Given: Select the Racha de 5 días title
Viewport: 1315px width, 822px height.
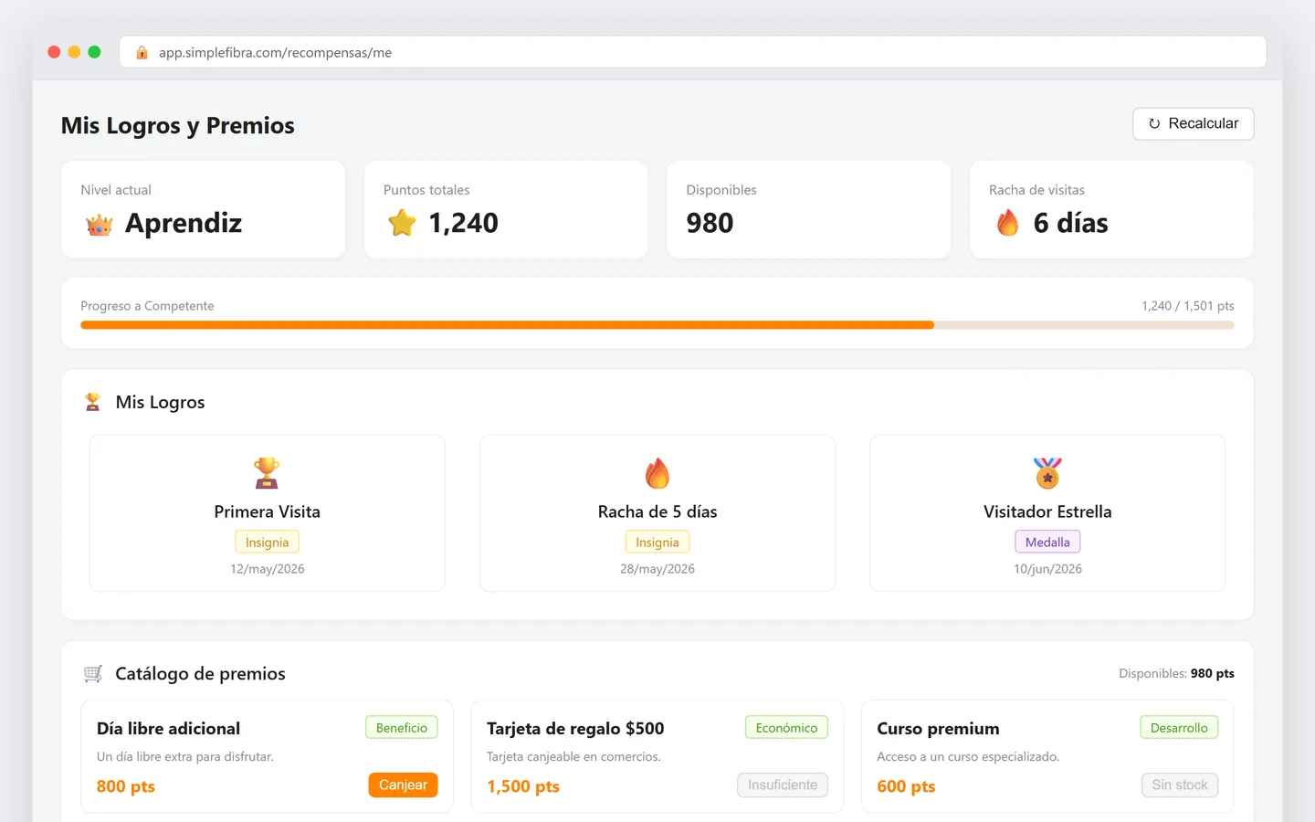Looking at the screenshot, I should click(x=657, y=511).
